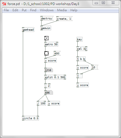Click the bang button below metro 50
The height and width of the screenshot is (138, 121).
[x=46, y=53]
